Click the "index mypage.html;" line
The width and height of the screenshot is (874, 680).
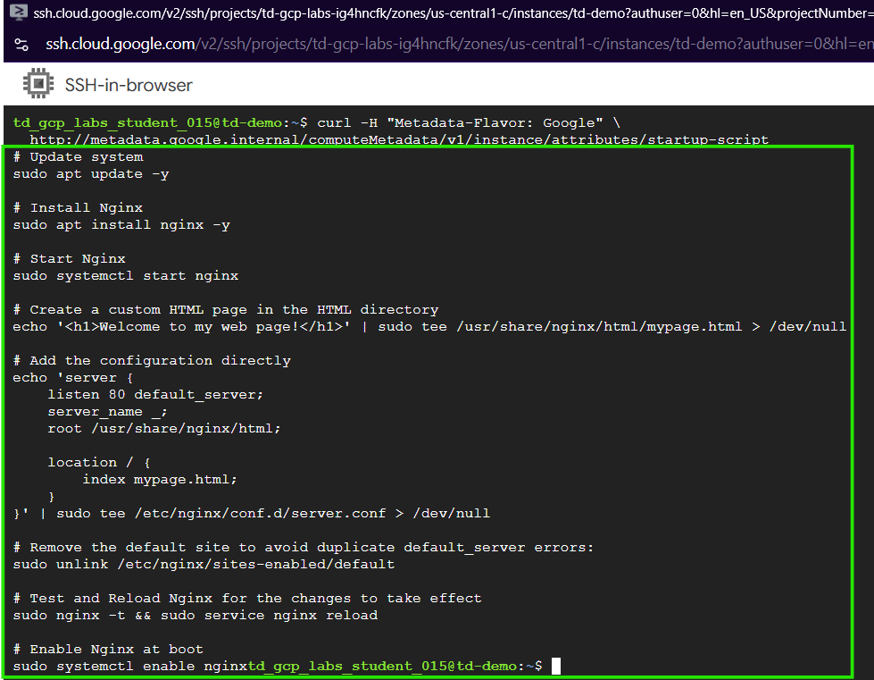[x=160, y=479]
